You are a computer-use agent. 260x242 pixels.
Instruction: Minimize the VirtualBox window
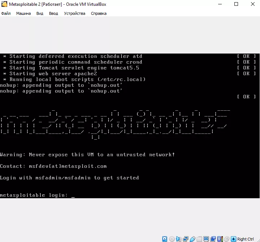[x=220, y=4]
